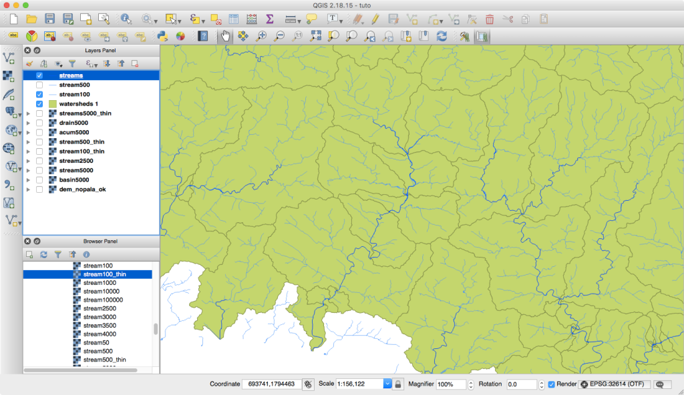This screenshot has width=684, height=395.
Task: Uncheck the streams layer visibility checkbox
Action: click(x=39, y=76)
